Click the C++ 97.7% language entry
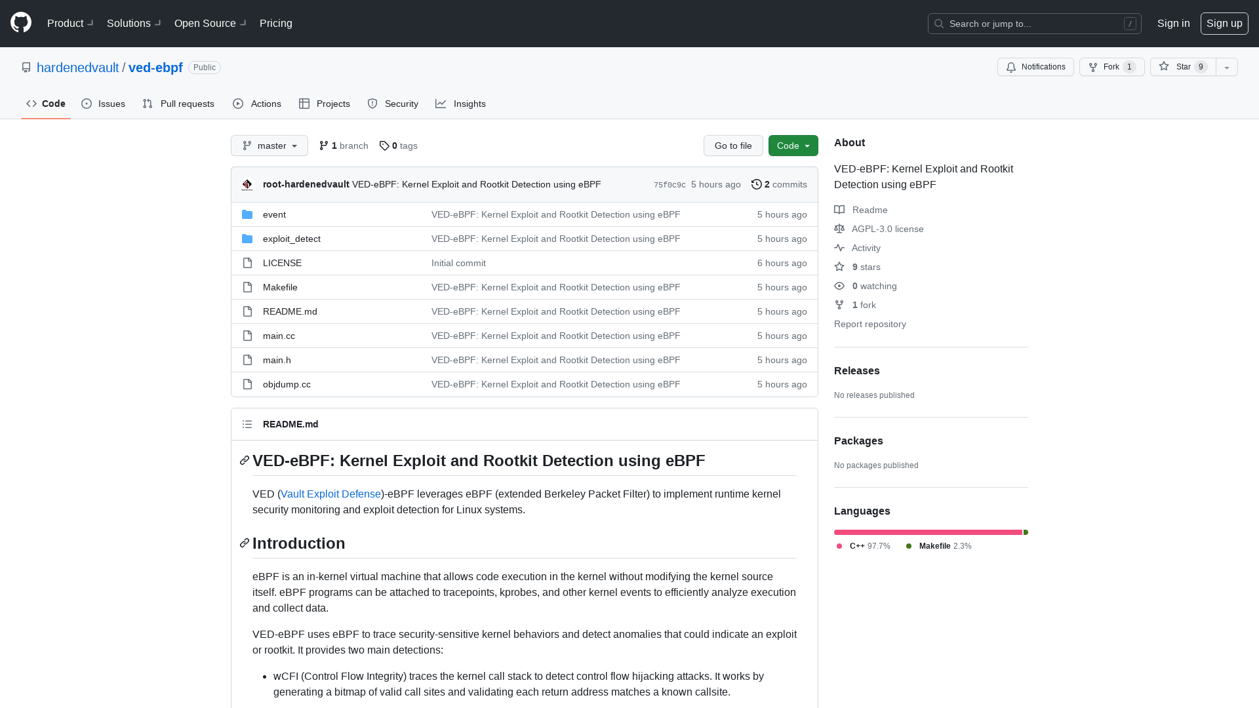 [x=864, y=546]
